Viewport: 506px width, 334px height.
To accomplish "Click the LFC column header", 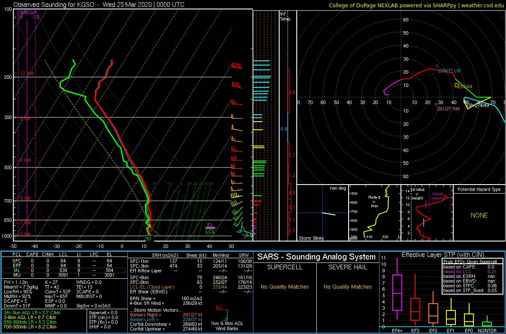I will (x=93, y=255).
